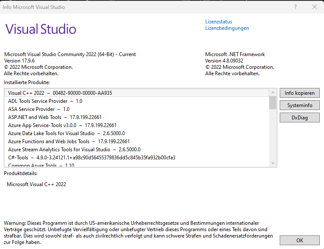Screen dimensions: 324x249
Task: Select ASA Service Provider row
Action: [137, 109]
